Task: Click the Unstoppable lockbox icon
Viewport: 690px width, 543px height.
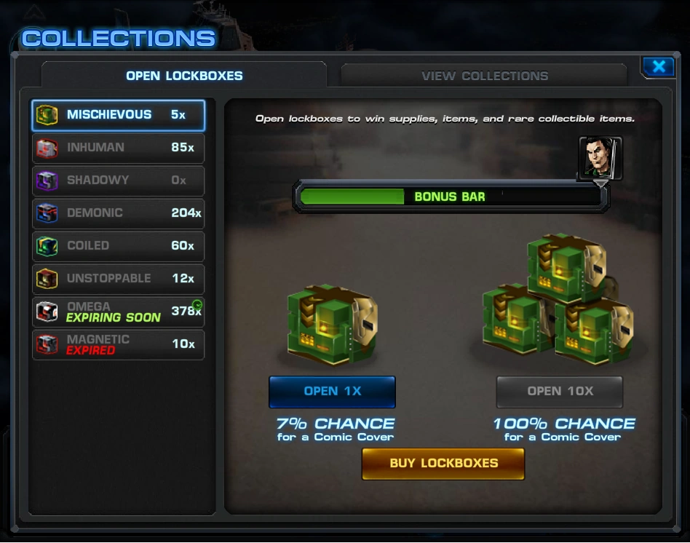Action: [47, 279]
